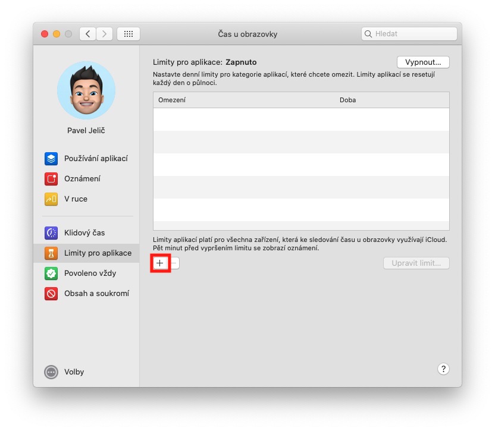Add a new app limit with plus button
The height and width of the screenshot is (431, 495).
[x=160, y=263]
